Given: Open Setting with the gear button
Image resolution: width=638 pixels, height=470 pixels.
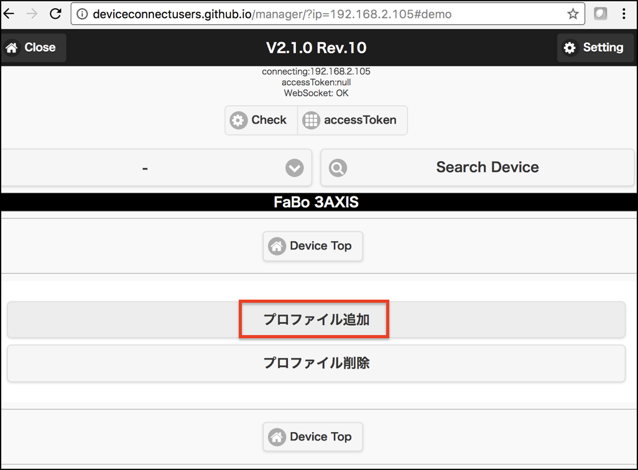Looking at the screenshot, I should click(593, 48).
